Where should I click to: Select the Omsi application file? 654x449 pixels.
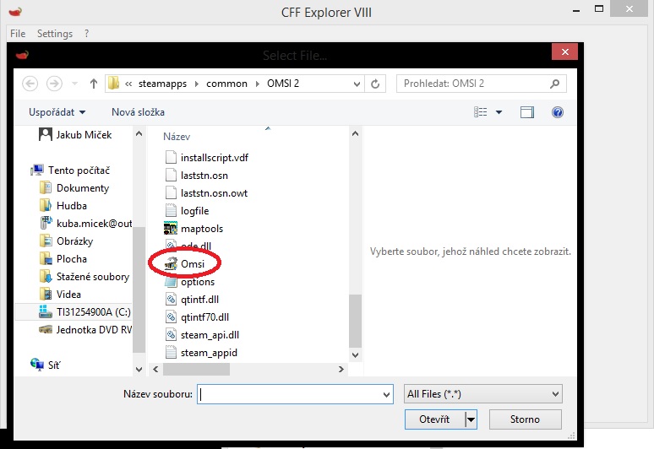click(x=193, y=264)
